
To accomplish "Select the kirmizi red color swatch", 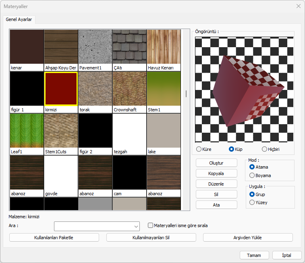I will 61,89.
